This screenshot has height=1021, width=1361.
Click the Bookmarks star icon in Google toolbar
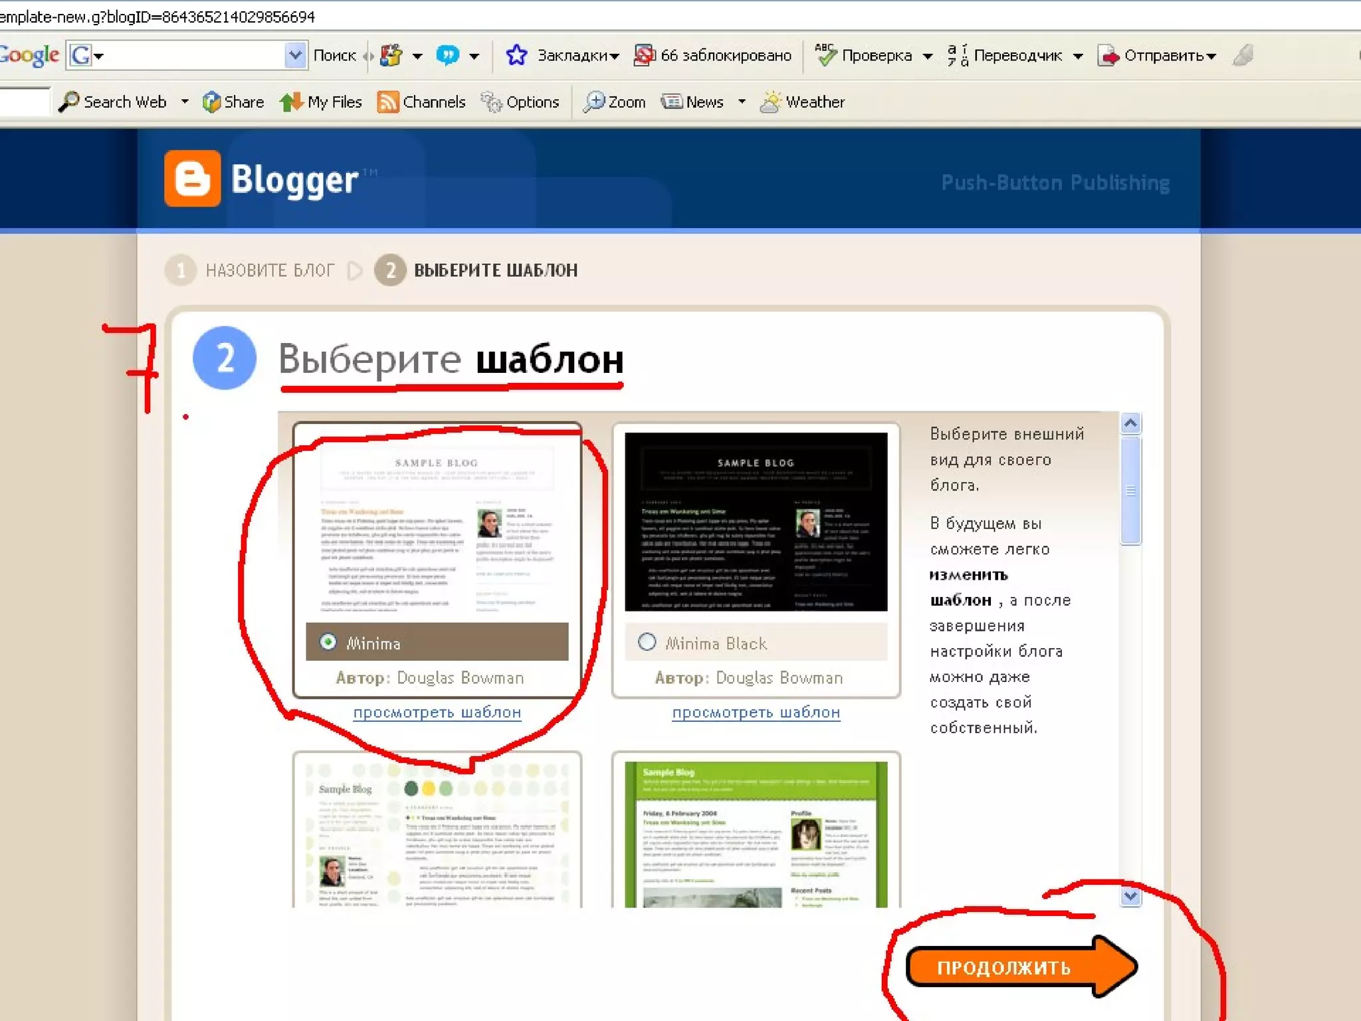click(516, 55)
